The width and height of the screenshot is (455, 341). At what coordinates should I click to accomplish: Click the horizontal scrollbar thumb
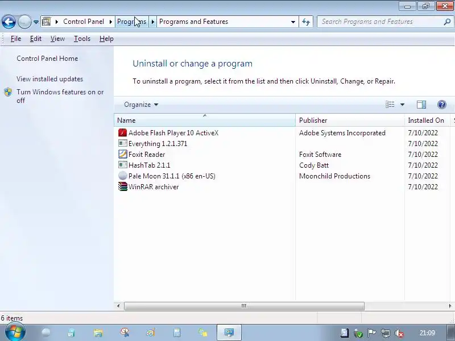244,306
